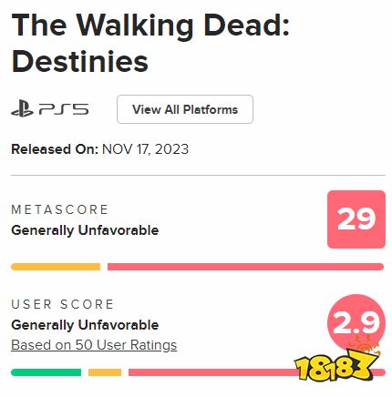This screenshot has height=397, width=392.
Task: Click the METASCORE heading label
Action: [x=60, y=209]
